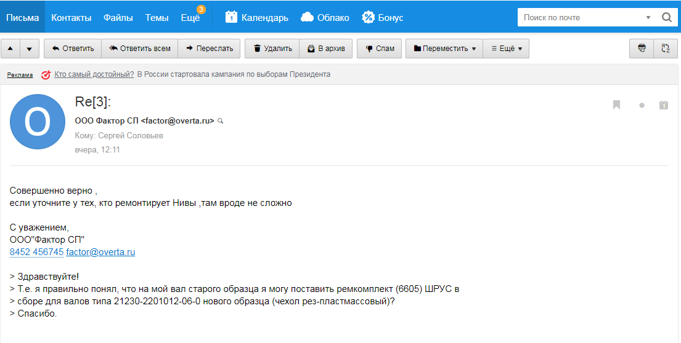Create calendar event from the message's calendar icon
The height and width of the screenshot is (343, 681).
click(664, 105)
